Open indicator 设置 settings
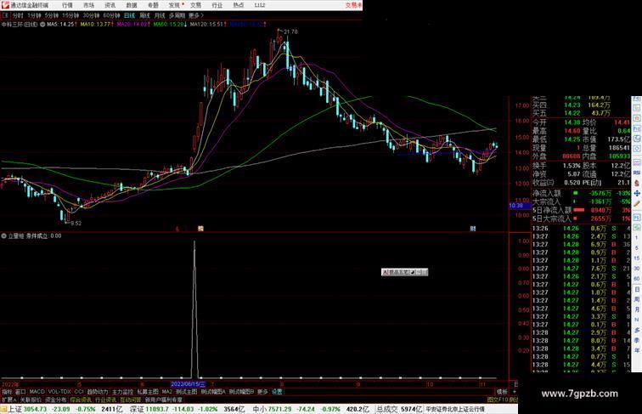Image resolution: width=642 pixels, height=414 pixels. [x=277, y=392]
